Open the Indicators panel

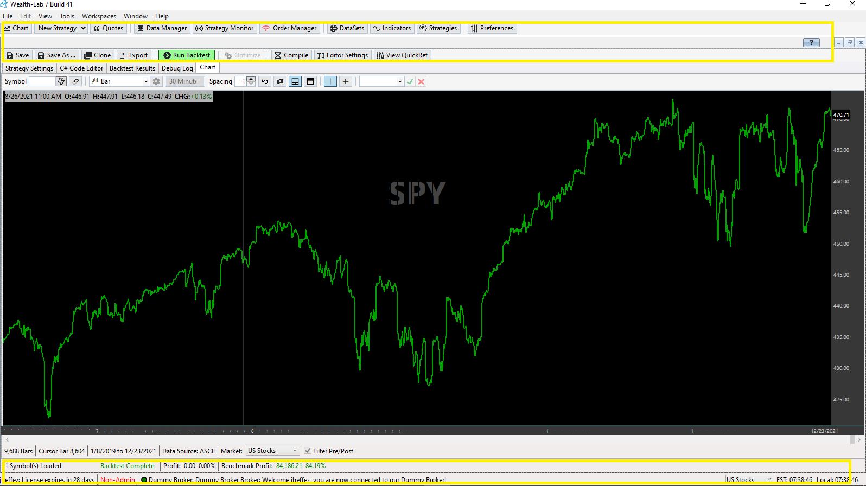[392, 28]
